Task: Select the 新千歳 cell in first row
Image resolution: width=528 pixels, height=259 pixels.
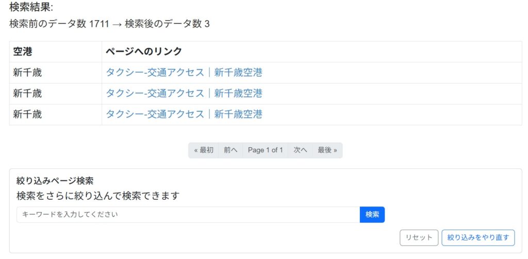Action: click(x=27, y=73)
